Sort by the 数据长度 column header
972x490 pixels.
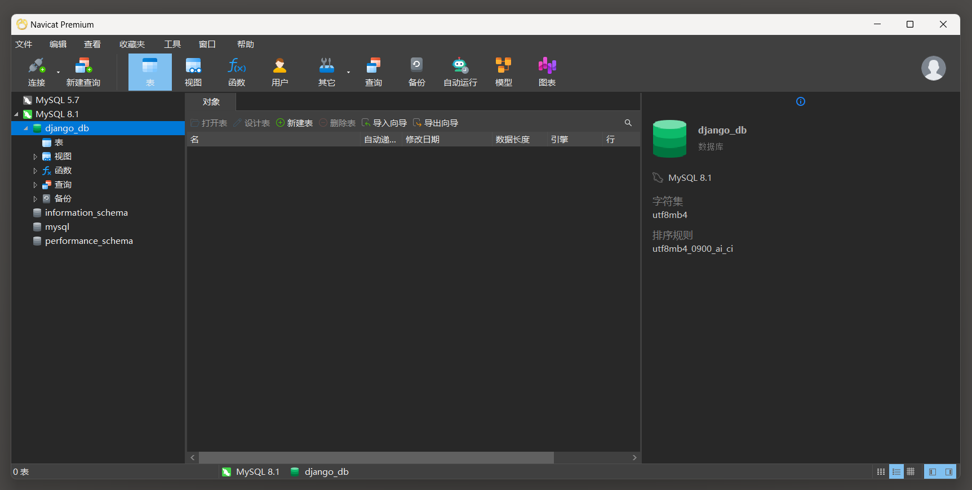(520, 139)
